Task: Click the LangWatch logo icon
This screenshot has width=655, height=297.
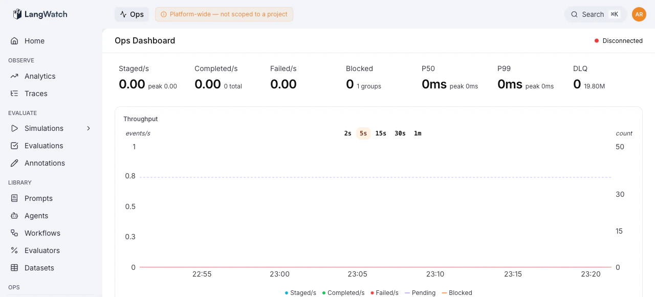Action: point(17,14)
